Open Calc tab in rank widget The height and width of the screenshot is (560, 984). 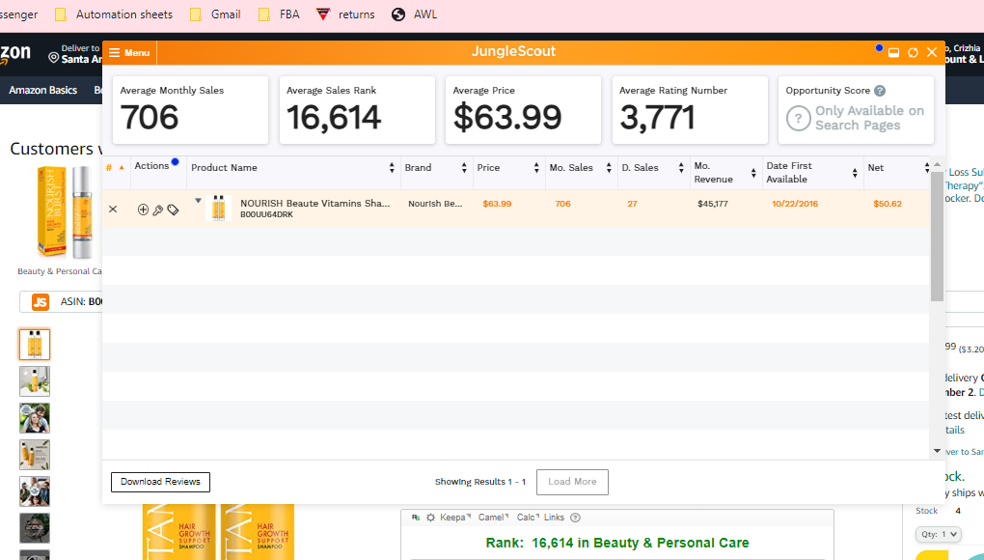tap(527, 518)
